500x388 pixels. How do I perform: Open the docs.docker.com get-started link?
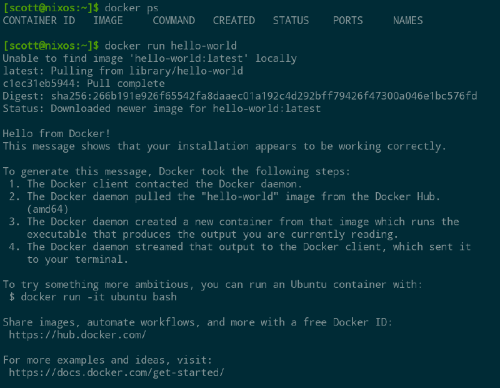point(116,372)
